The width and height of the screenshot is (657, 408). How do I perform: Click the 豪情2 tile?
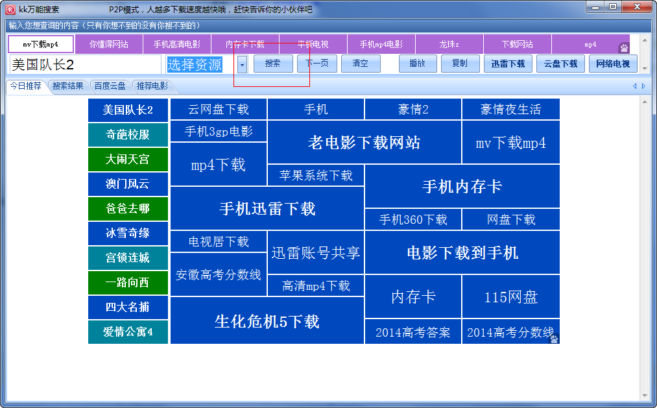coord(413,110)
